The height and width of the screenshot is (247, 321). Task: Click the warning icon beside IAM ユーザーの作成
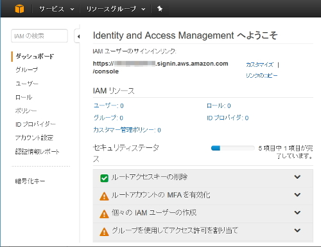click(x=104, y=214)
